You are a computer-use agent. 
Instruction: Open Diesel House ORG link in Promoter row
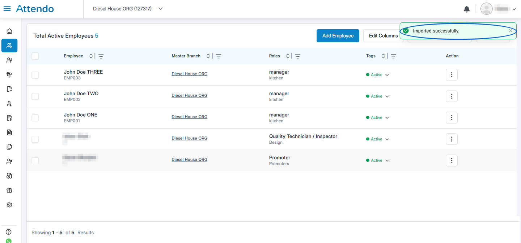pos(189,160)
